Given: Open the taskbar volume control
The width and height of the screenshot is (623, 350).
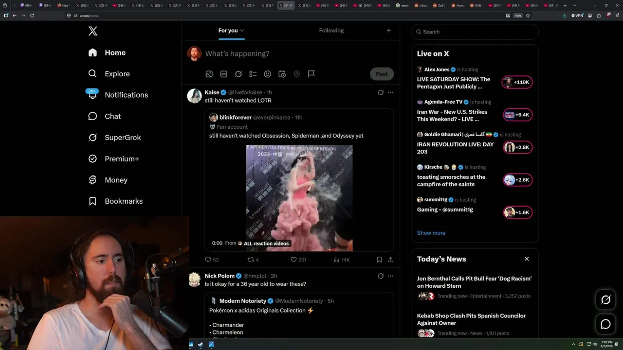Looking at the screenshot, I should pos(594,345).
